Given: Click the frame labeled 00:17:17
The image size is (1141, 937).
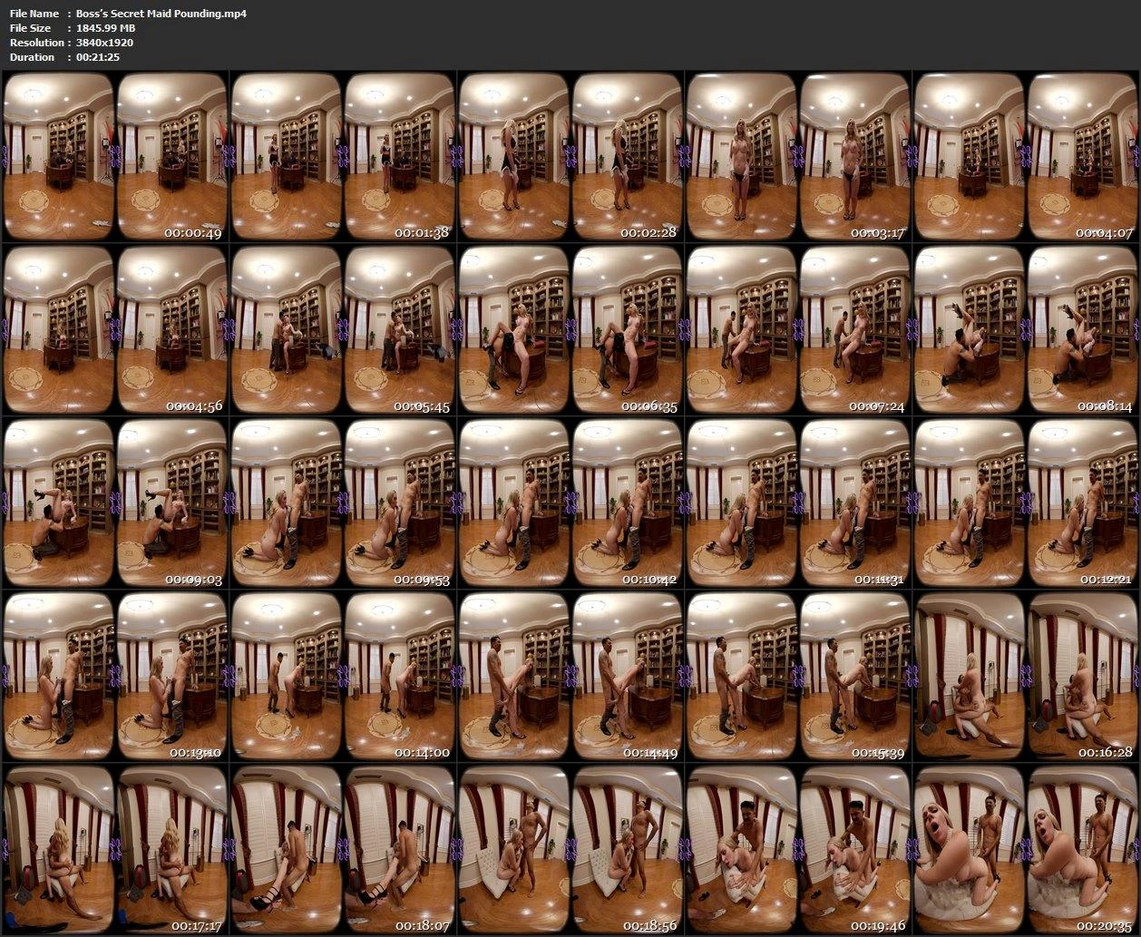Looking at the screenshot, I should (115, 850).
